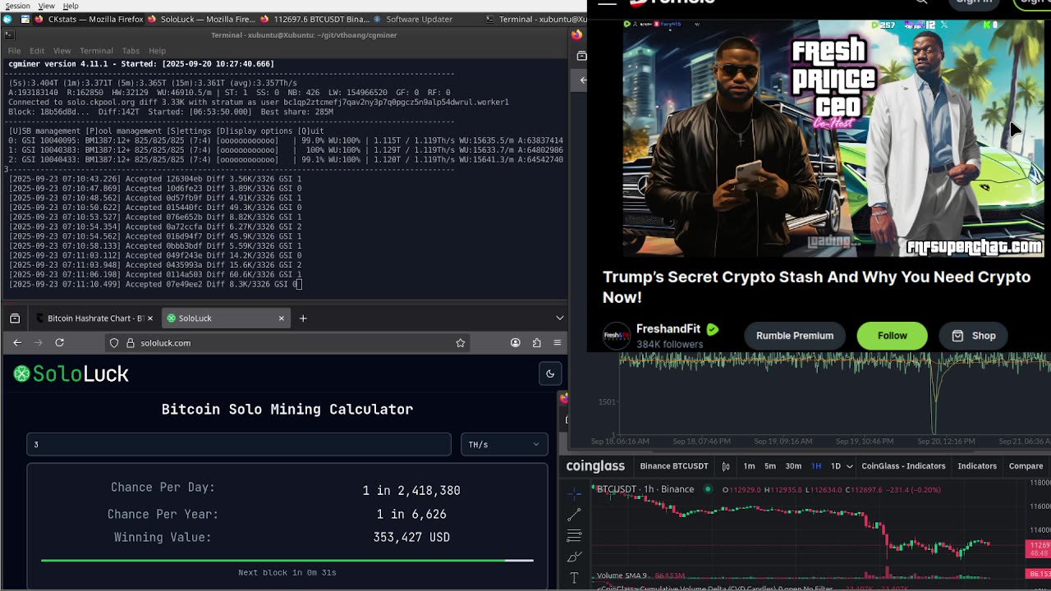The image size is (1051, 591).
Task: Open CoinGlass - Indicators
Action: 903,466
